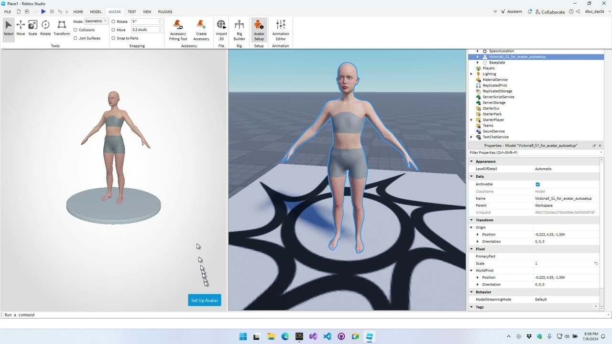
Task: Click the Filter Properties search field
Action: tap(535, 152)
